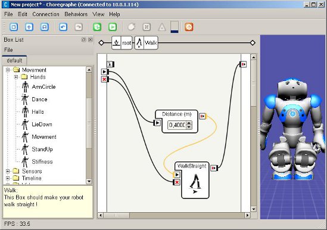Click the diagram onStop red X input
Screen dimensions: 327x230
[x=104, y=79]
